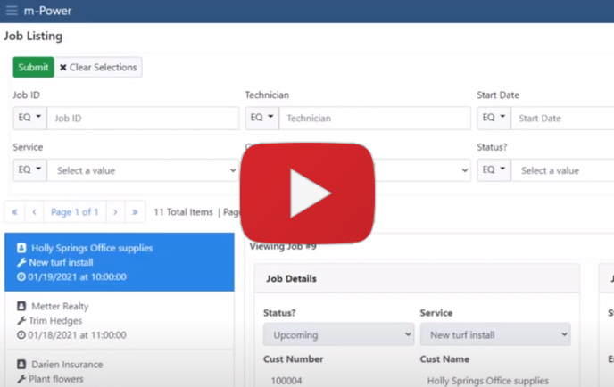The height and width of the screenshot is (387, 614).
Task: Click the Job ID input field
Action: click(142, 119)
